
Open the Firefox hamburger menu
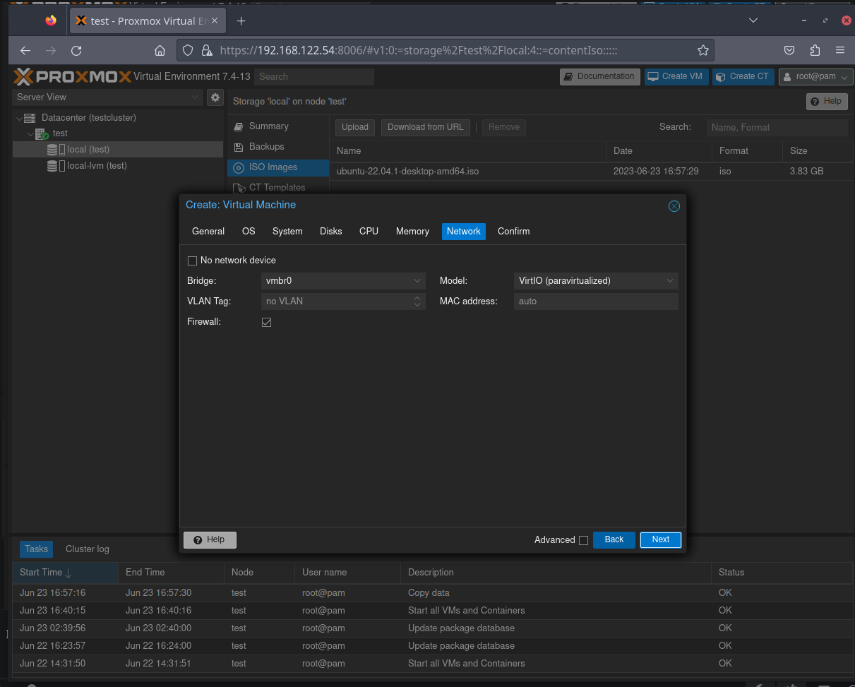pos(839,51)
